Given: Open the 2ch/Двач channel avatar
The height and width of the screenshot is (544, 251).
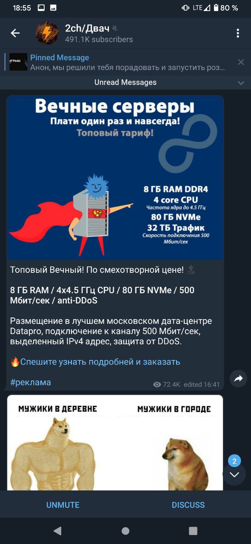Looking at the screenshot, I should [47, 33].
